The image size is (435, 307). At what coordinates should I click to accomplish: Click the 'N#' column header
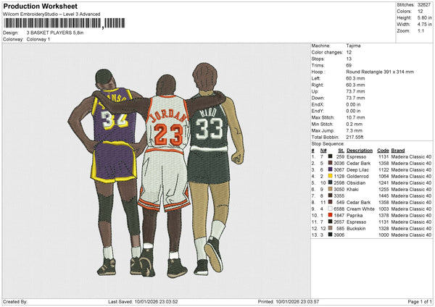click(323, 151)
